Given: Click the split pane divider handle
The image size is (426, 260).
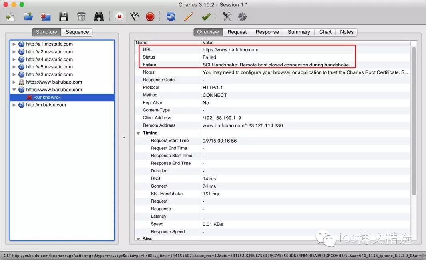Looking at the screenshot, I should tap(124, 137).
